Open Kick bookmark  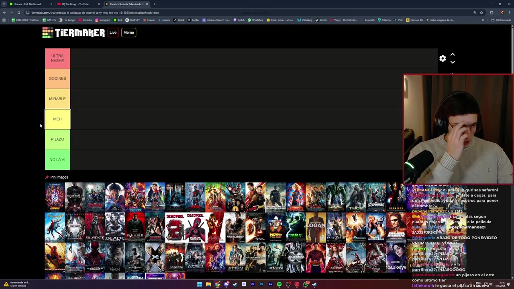point(118,20)
